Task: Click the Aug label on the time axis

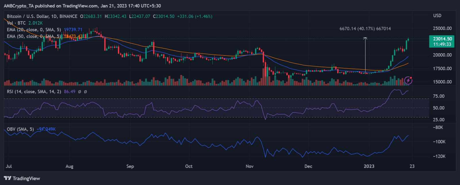Action: tap(70, 166)
